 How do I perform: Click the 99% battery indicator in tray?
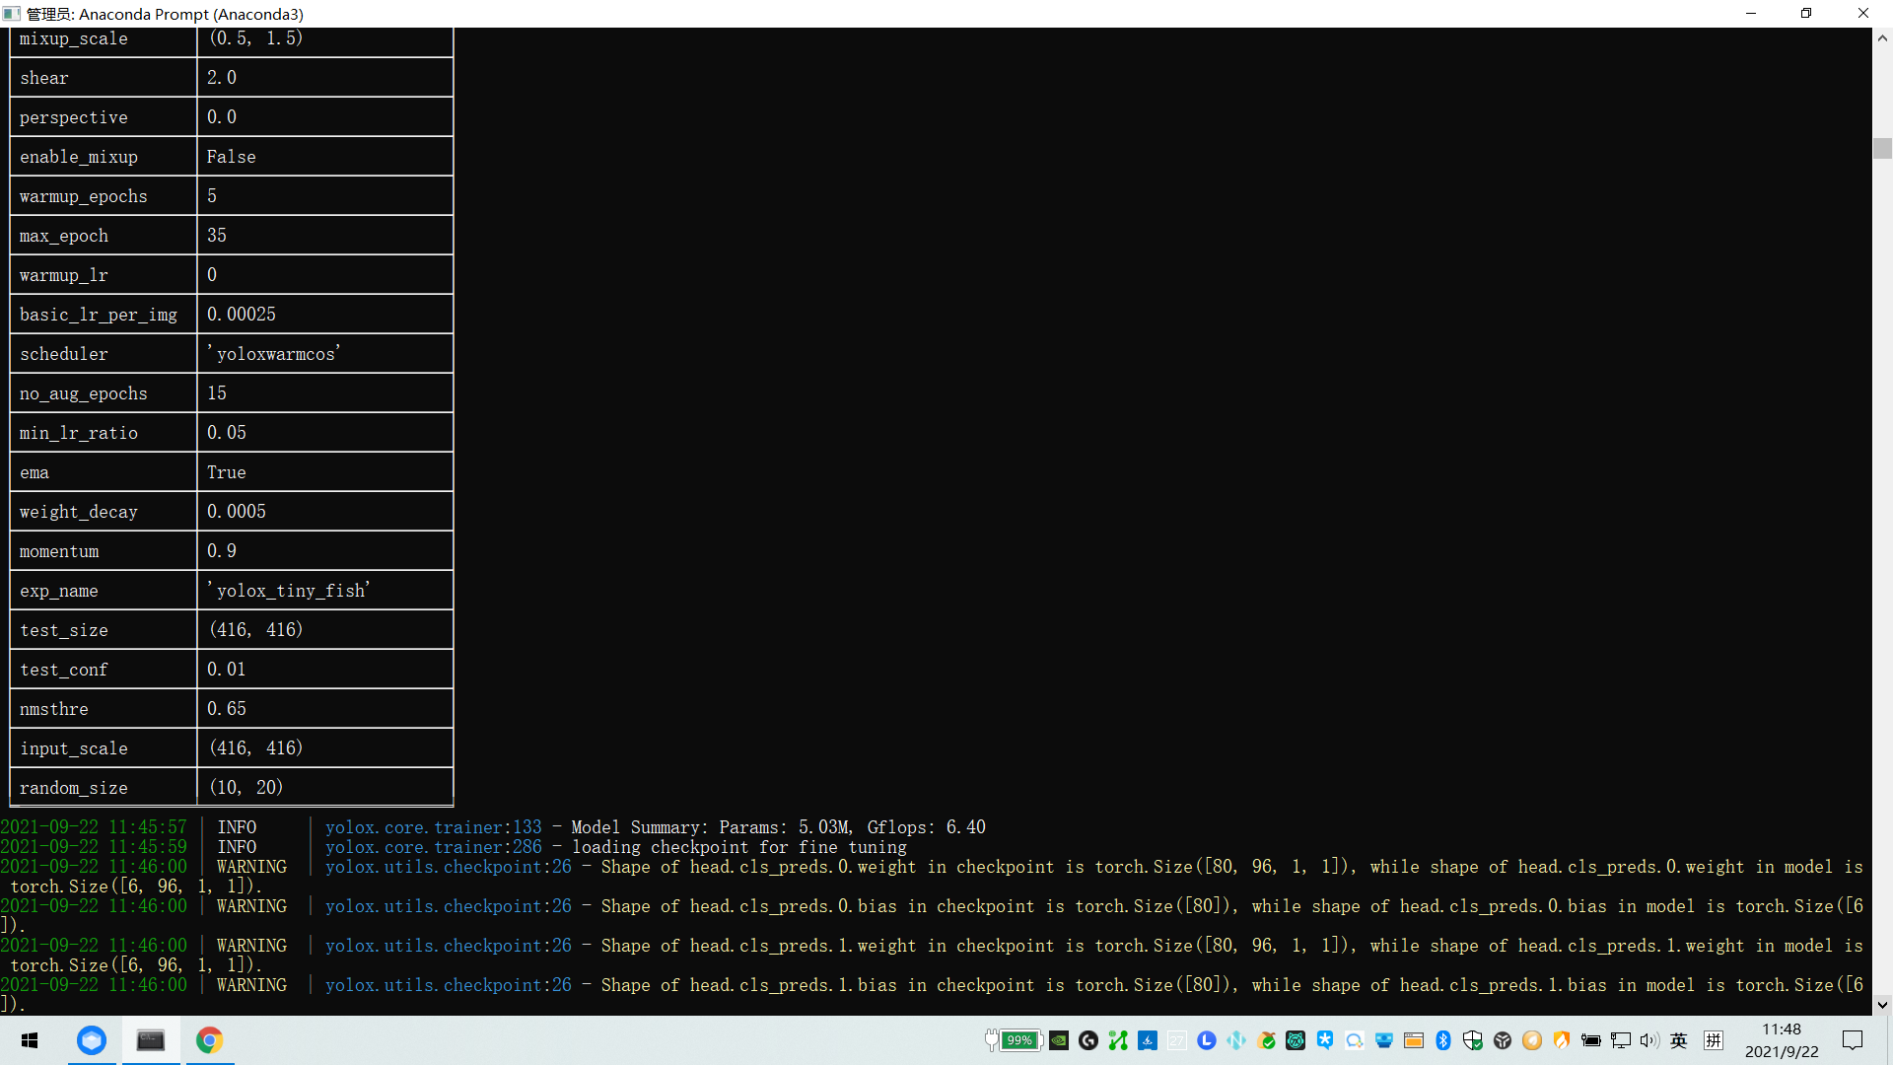click(x=1019, y=1040)
